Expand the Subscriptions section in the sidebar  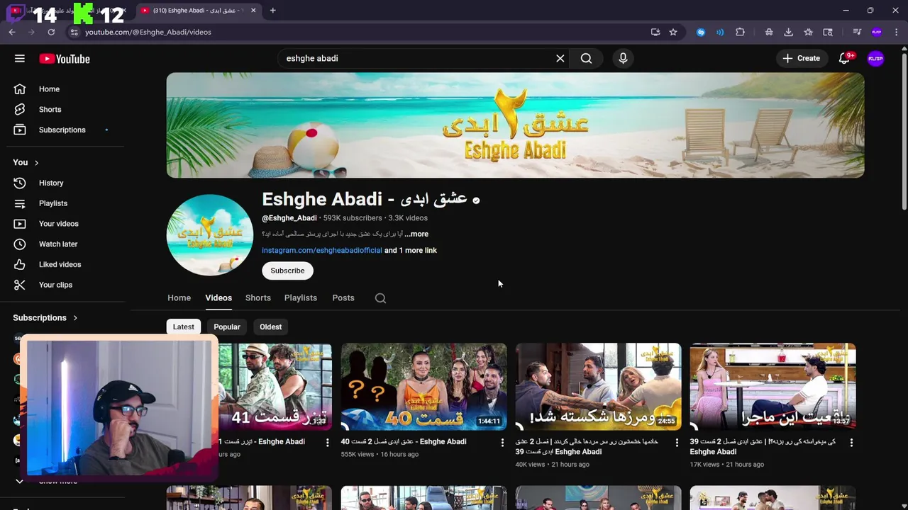45,318
